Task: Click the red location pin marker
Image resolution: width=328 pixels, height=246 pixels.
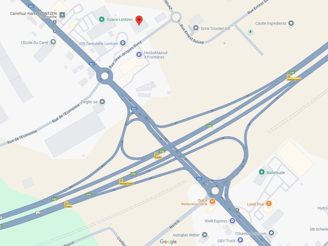Action: point(139,20)
